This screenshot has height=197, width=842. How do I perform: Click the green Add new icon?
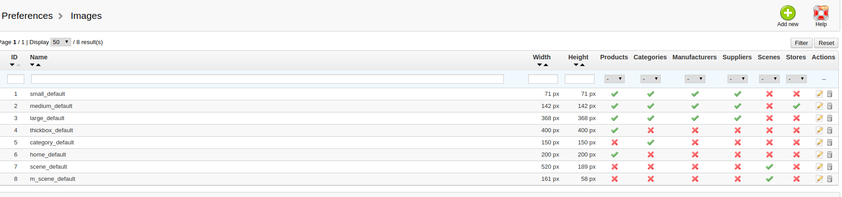[x=788, y=13]
